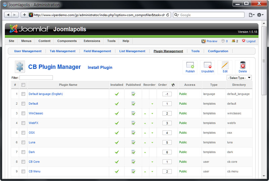The width and height of the screenshot is (269, 181).
Task: Click the Edit pencil icon
Action: tap(225, 67)
